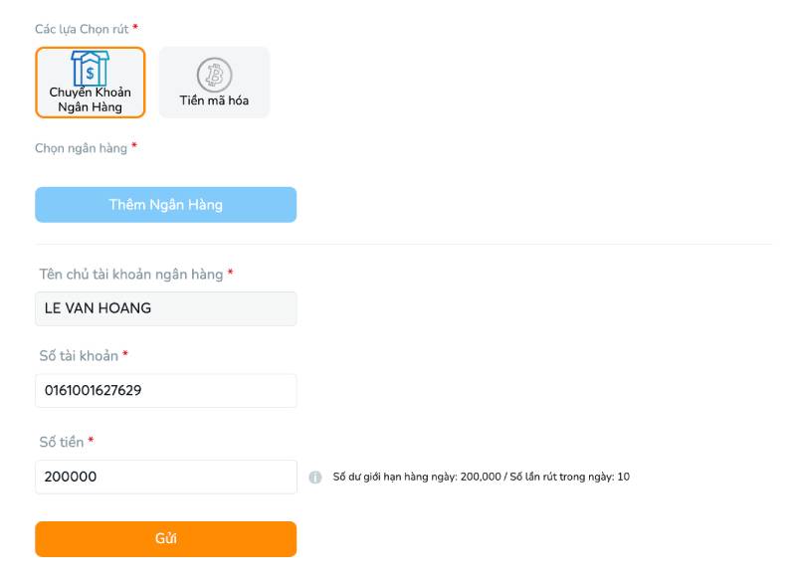The image size is (796, 582).
Task: Click the "Số tiền" label
Action: coord(61,442)
